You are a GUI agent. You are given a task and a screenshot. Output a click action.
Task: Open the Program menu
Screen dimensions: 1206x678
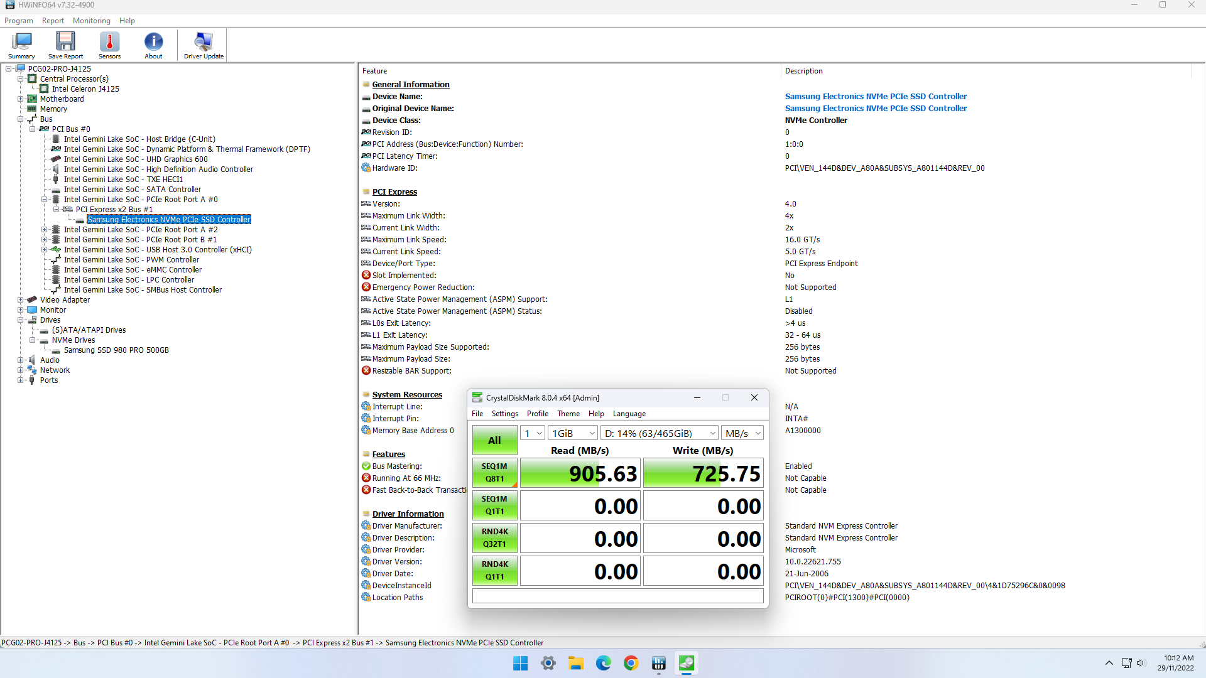[18, 21]
